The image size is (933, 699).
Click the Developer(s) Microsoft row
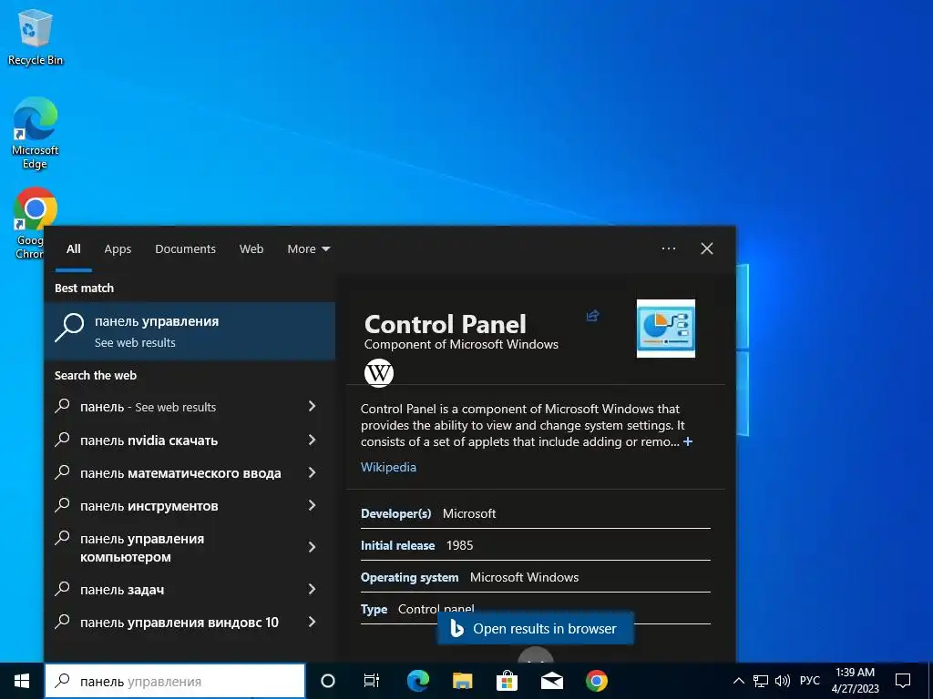coord(536,513)
